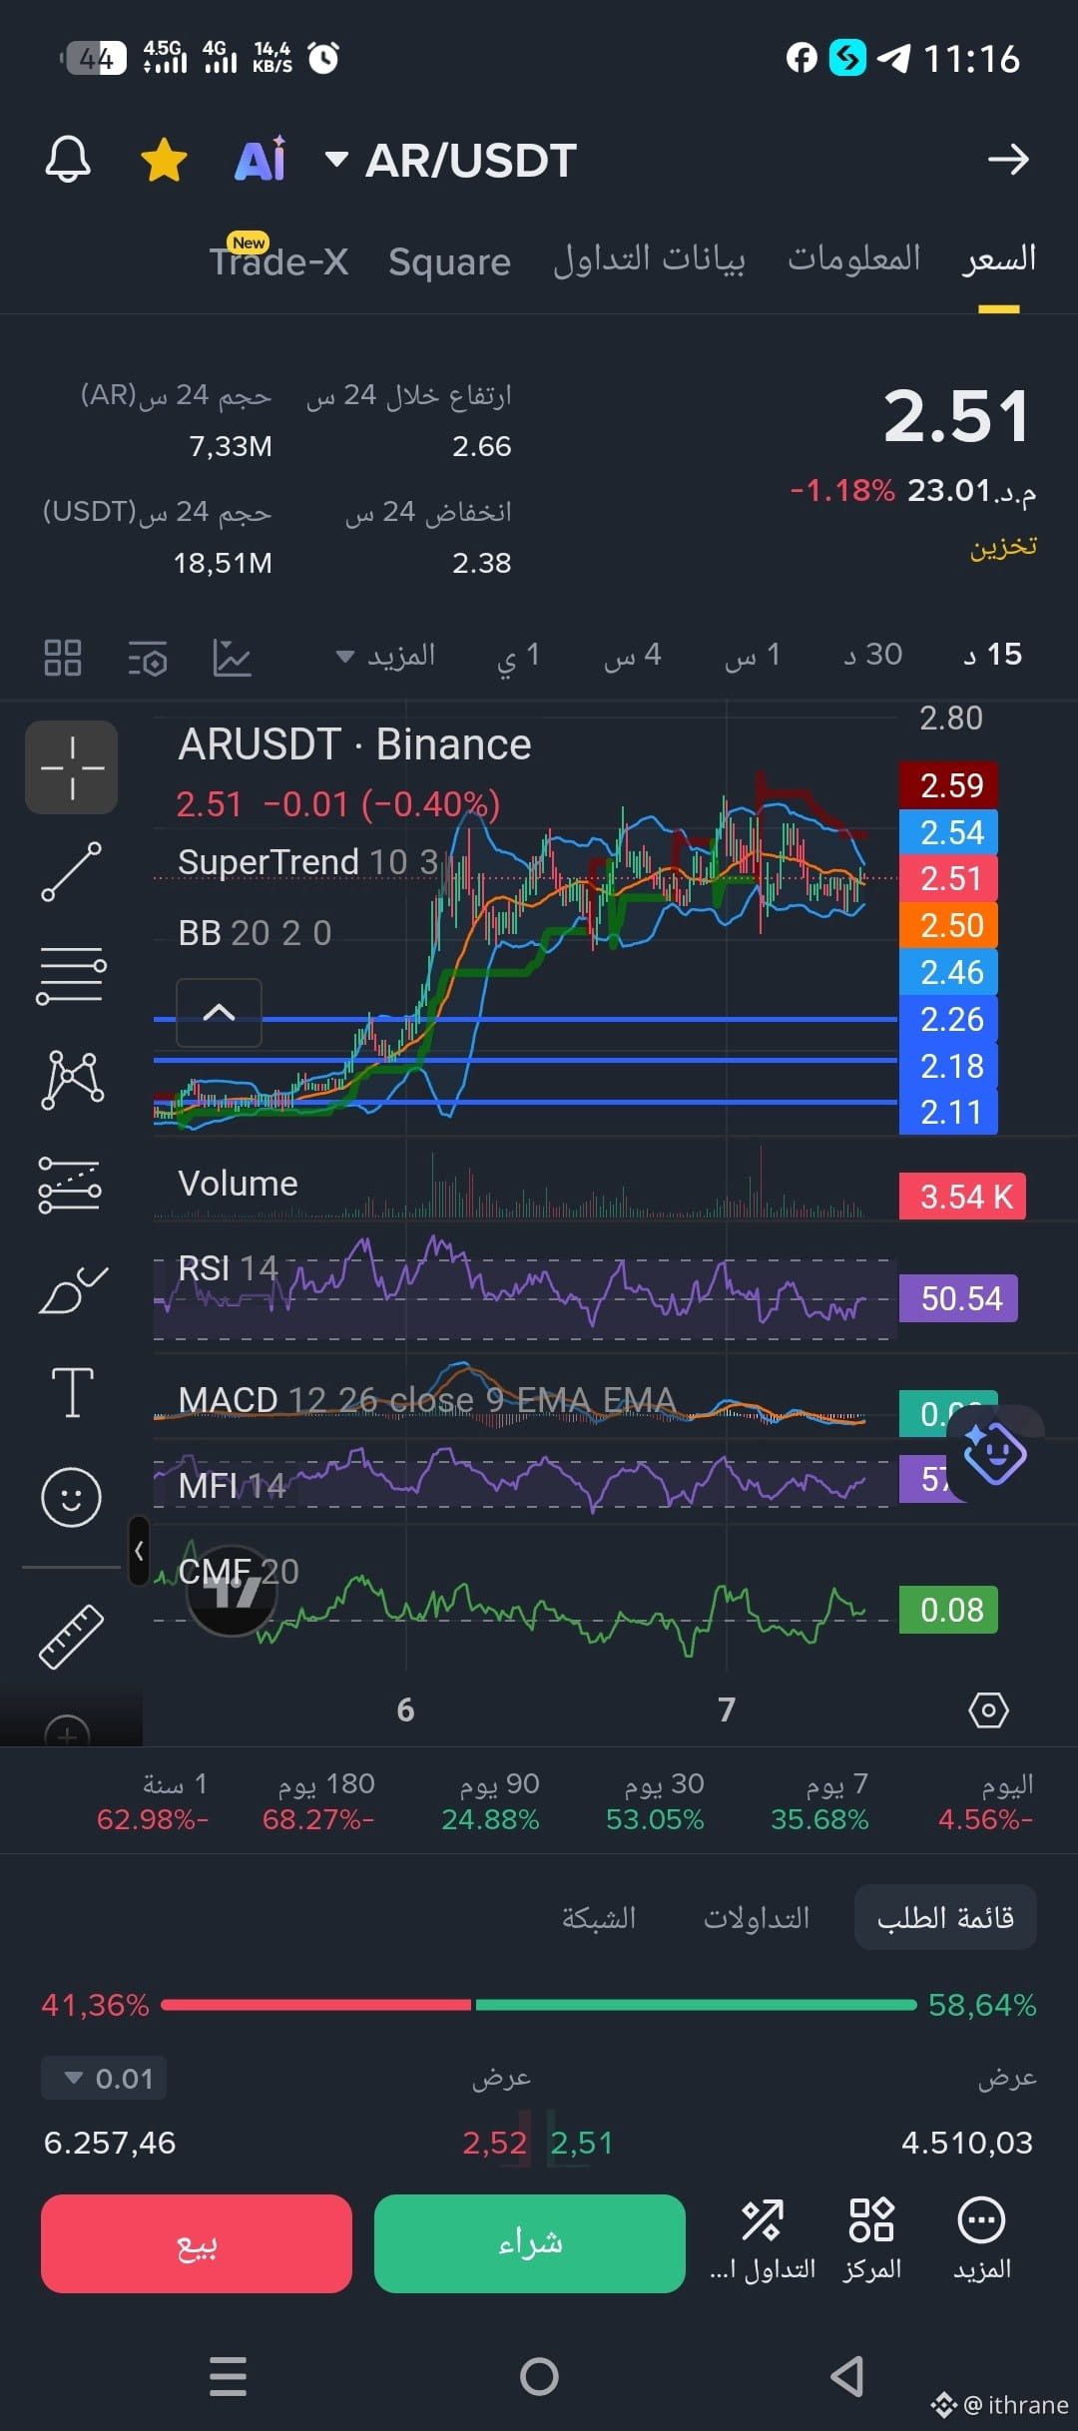Viewport: 1078px width, 2431px height.
Task: Expand the المزيد timeframe dropdown
Action: (385, 656)
